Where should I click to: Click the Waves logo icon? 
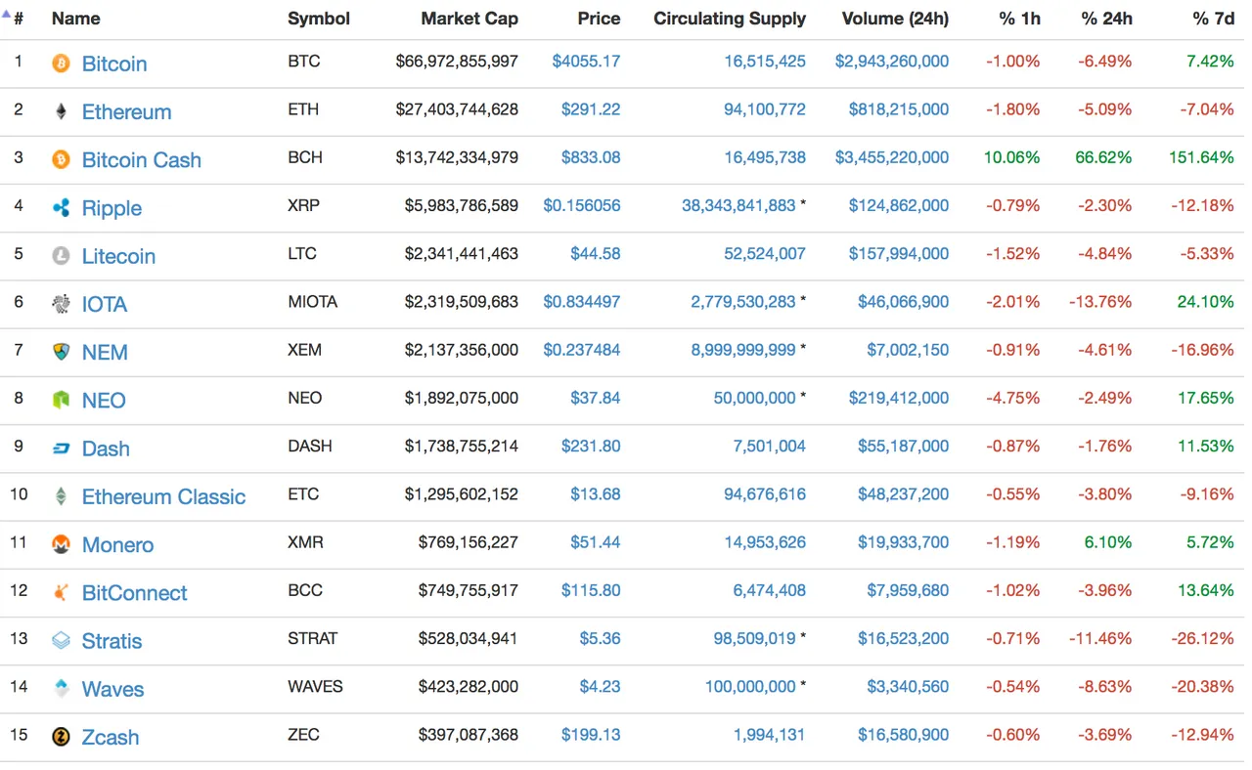(x=61, y=689)
